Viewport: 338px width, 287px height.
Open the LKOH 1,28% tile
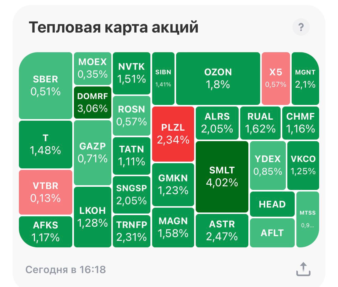pos(92,217)
